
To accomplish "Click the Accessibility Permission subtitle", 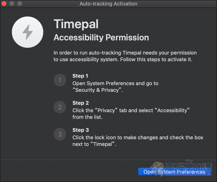I will pos(101,38).
